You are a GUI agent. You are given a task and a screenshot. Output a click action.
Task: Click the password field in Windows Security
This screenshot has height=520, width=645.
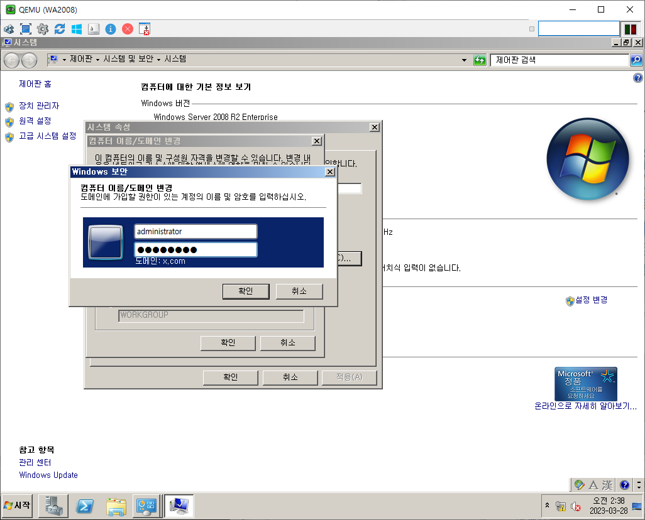(196, 249)
